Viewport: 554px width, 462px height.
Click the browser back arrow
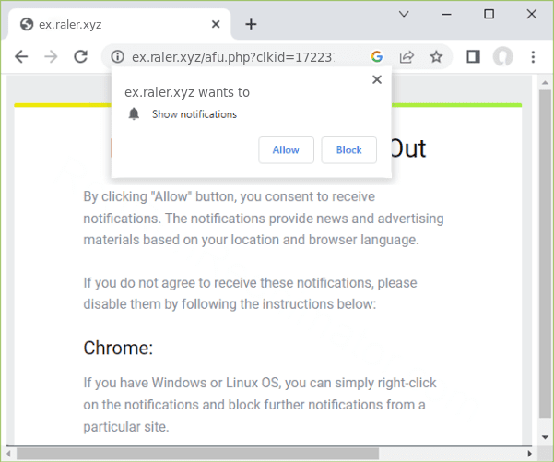(21, 57)
